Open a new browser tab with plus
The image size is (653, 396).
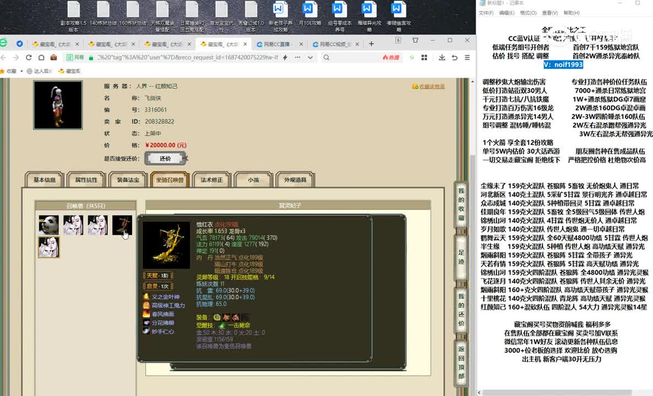tap(371, 43)
